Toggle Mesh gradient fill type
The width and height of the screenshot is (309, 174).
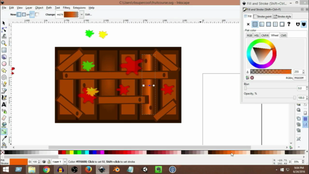(x=275, y=24)
